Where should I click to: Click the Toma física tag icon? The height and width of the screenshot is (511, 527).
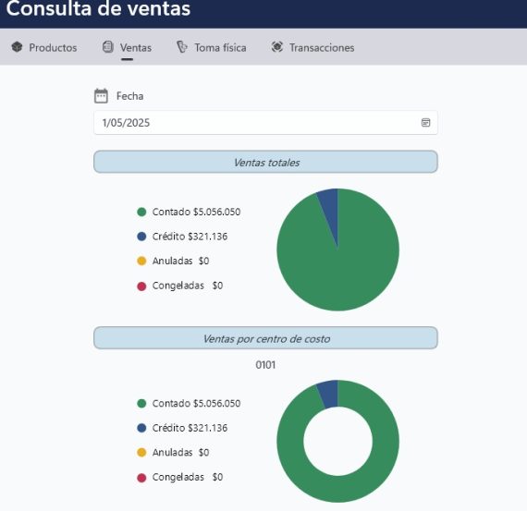pos(182,47)
